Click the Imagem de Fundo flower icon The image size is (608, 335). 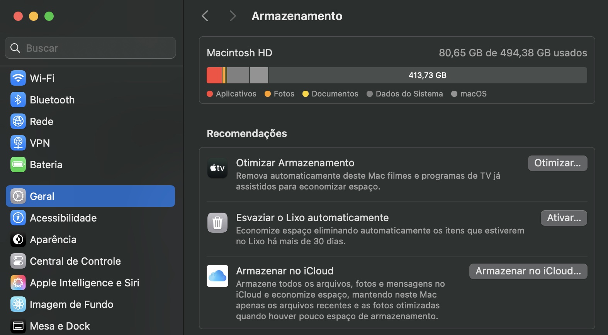point(18,304)
